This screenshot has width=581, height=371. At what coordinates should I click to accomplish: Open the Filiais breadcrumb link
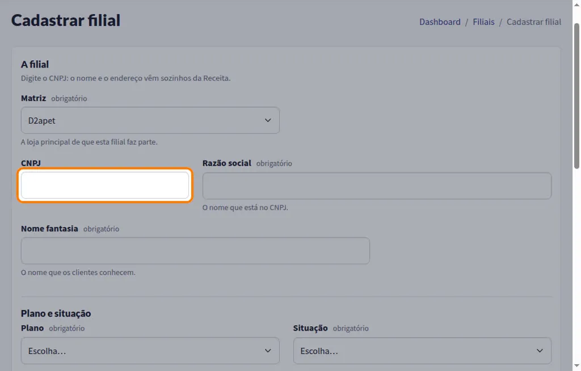click(x=483, y=22)
